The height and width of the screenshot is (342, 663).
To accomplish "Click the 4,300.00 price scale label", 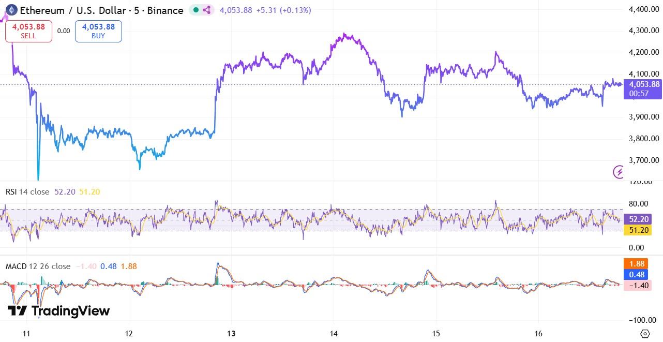I will [x=643, y=31].
